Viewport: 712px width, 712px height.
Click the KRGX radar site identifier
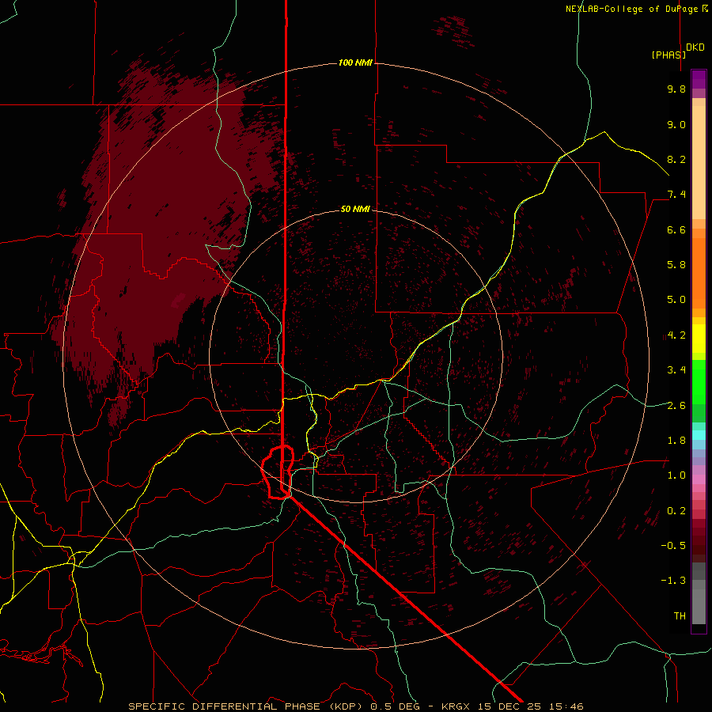pos(456,706)
